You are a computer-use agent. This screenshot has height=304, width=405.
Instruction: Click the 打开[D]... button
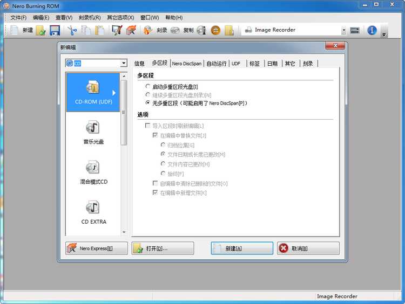pyautogui.click(x=163, y=248)
